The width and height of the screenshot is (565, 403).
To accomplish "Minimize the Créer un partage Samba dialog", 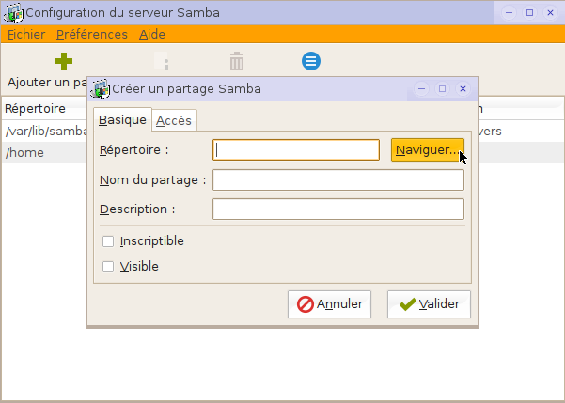I will click(421, 88).
